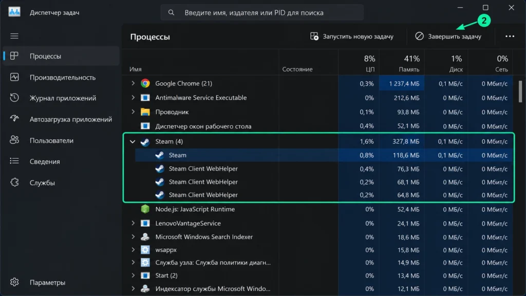Viewport: 526px width, 296px height.
Task: Open the Процессы tab
Action: click(61, 56)
